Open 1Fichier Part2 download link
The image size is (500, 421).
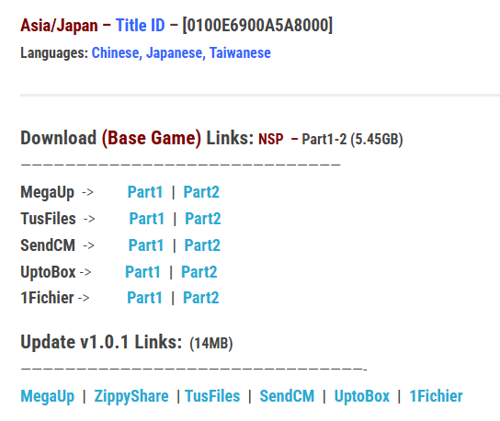click(201, 298)
